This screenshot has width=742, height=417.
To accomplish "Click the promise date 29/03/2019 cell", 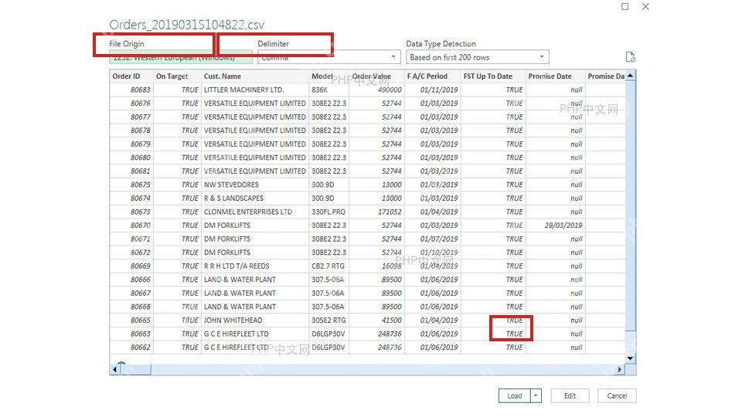I will pos(556,225).
